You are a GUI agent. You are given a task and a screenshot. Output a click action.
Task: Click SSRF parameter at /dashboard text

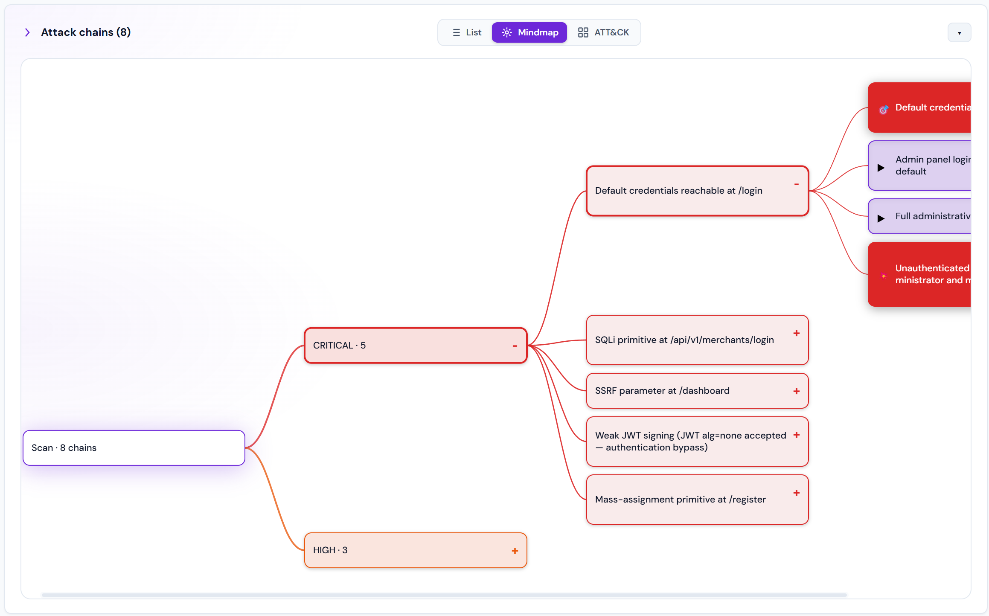(662, 391)
